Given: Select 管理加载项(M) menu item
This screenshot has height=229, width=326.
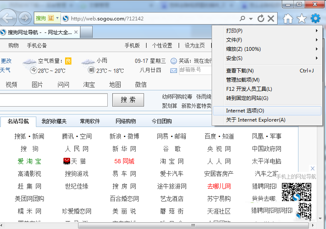Looking at the screenshot, I should pos(267,80).
